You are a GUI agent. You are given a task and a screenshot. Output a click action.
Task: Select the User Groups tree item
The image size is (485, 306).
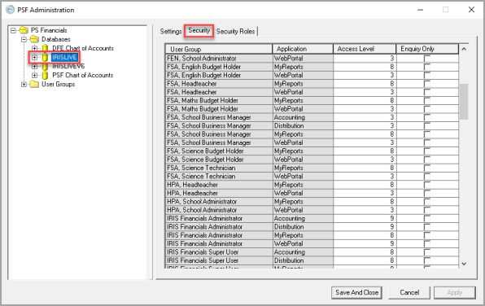click(x=58, y=84)
